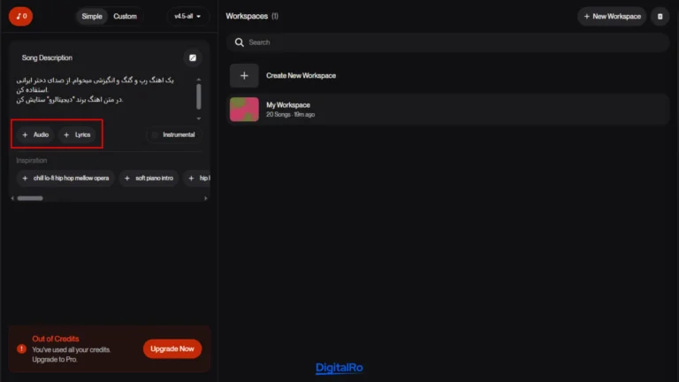Click the magnifier icon in the search bar
The width and height of the screenshot is (679, 382).
238,42
